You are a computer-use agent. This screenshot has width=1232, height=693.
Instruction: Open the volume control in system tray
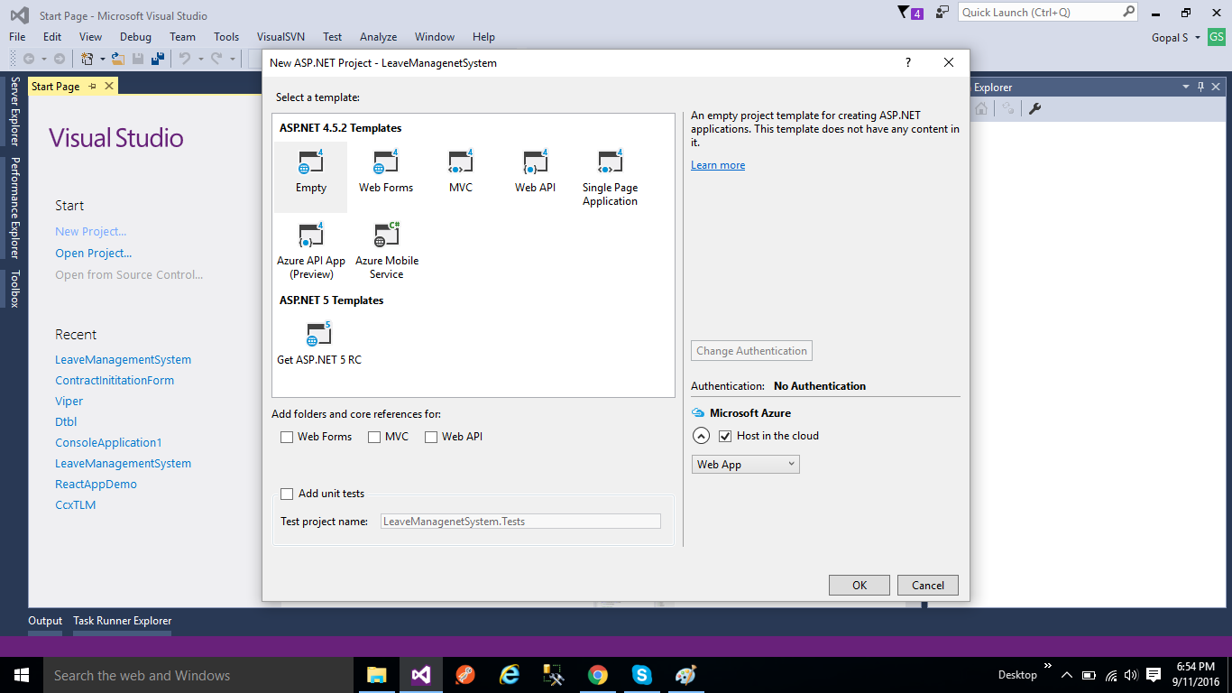point(1130,674)
